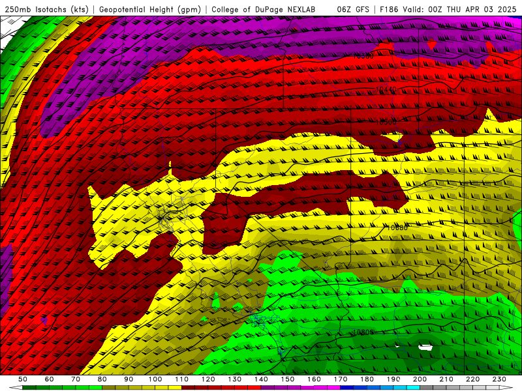Image resolution: width=522 pixels, height=391 pixels.
Task: Click the 210 value on the color scale
Action: (446, 379)
